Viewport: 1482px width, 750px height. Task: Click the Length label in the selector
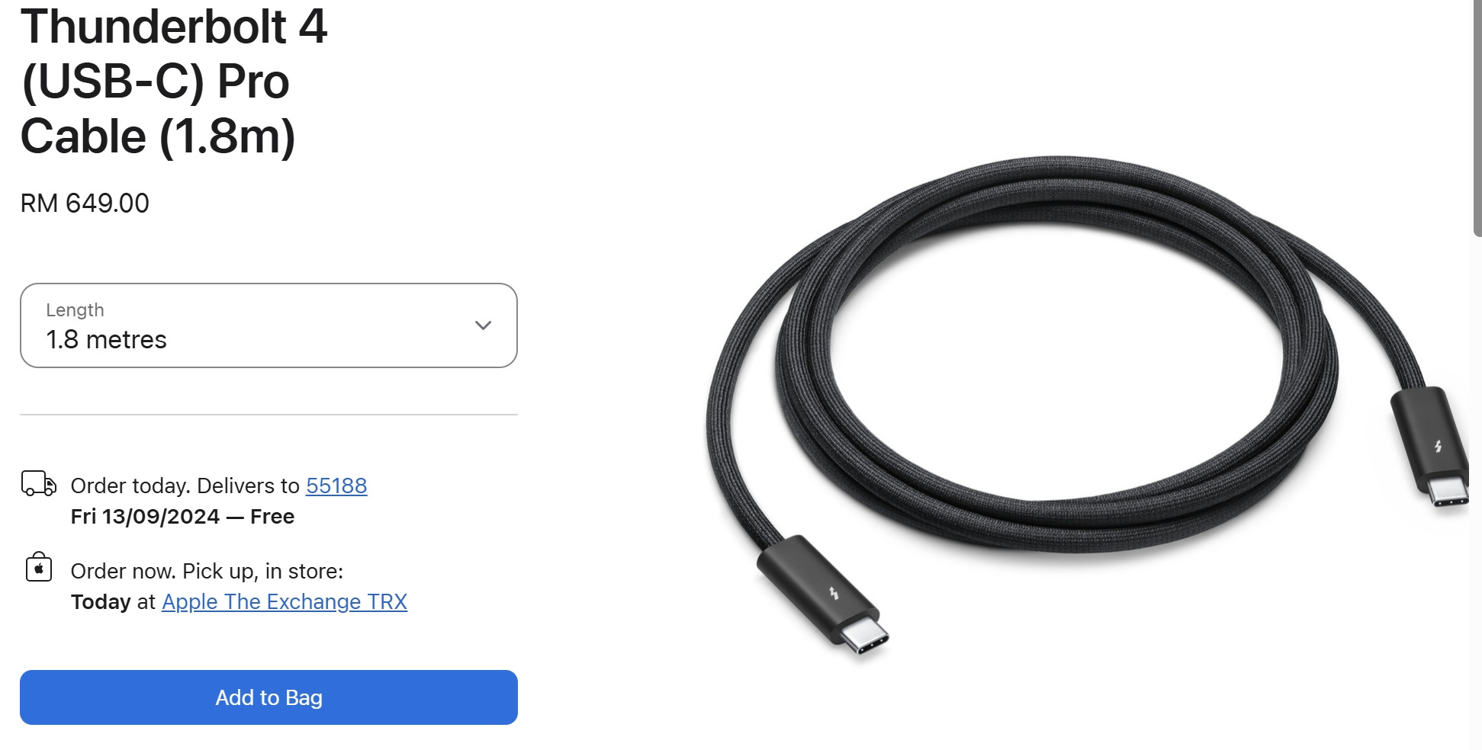pyautogui.click(x=75, y=310)
